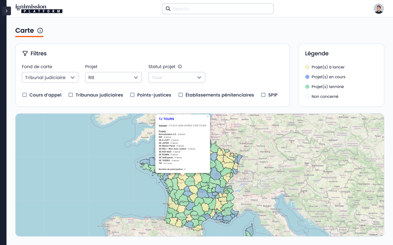Click the info icon next to Statut projet
The width and height of the screenshot is (393, 245).
(180, 67)
